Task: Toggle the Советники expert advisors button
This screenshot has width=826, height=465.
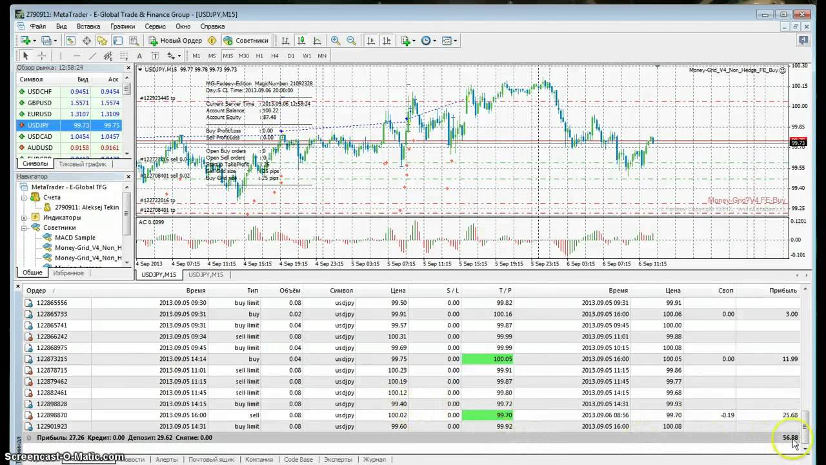Action: (x=245, y=40)
